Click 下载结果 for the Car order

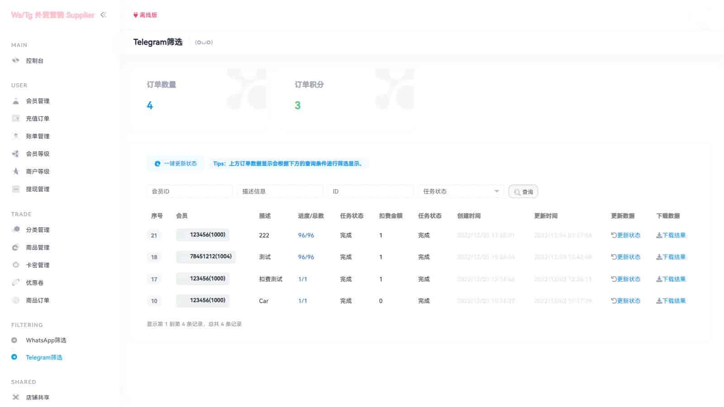pos(671,301)
